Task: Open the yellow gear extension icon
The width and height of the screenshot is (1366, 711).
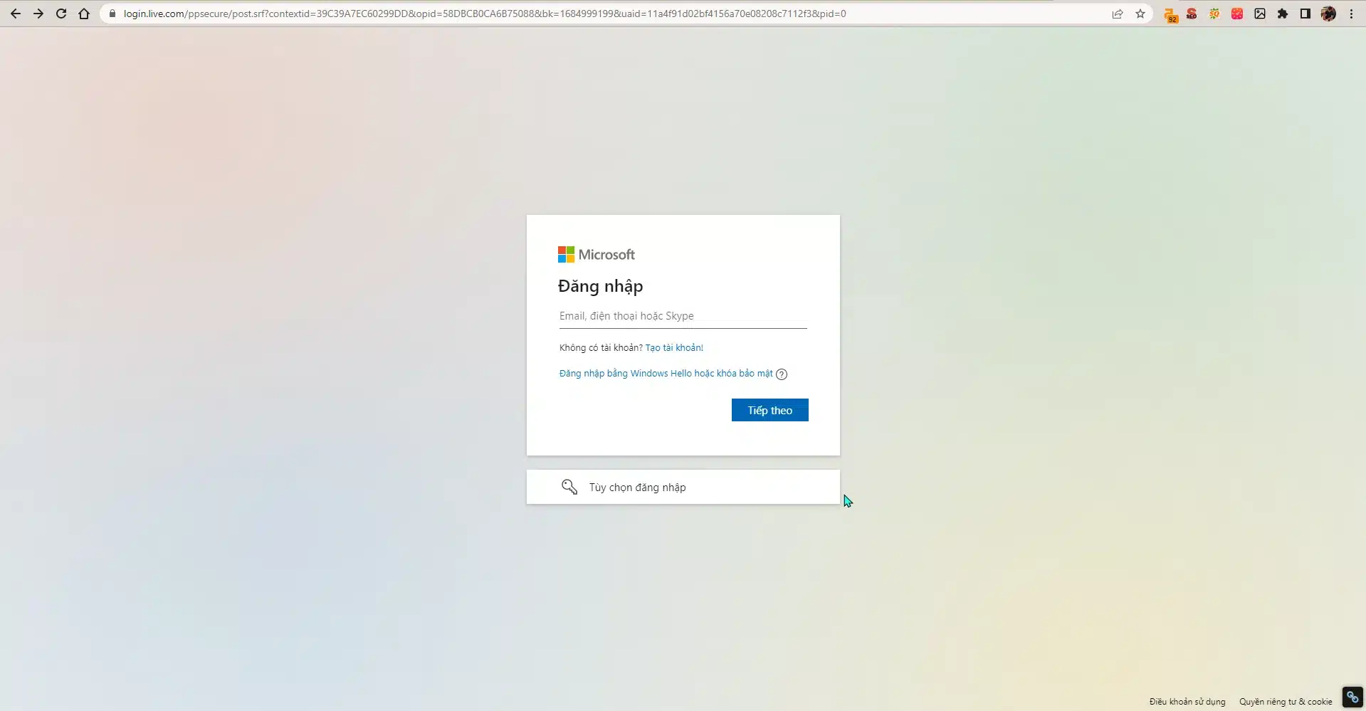Action: click(1214, 14)
